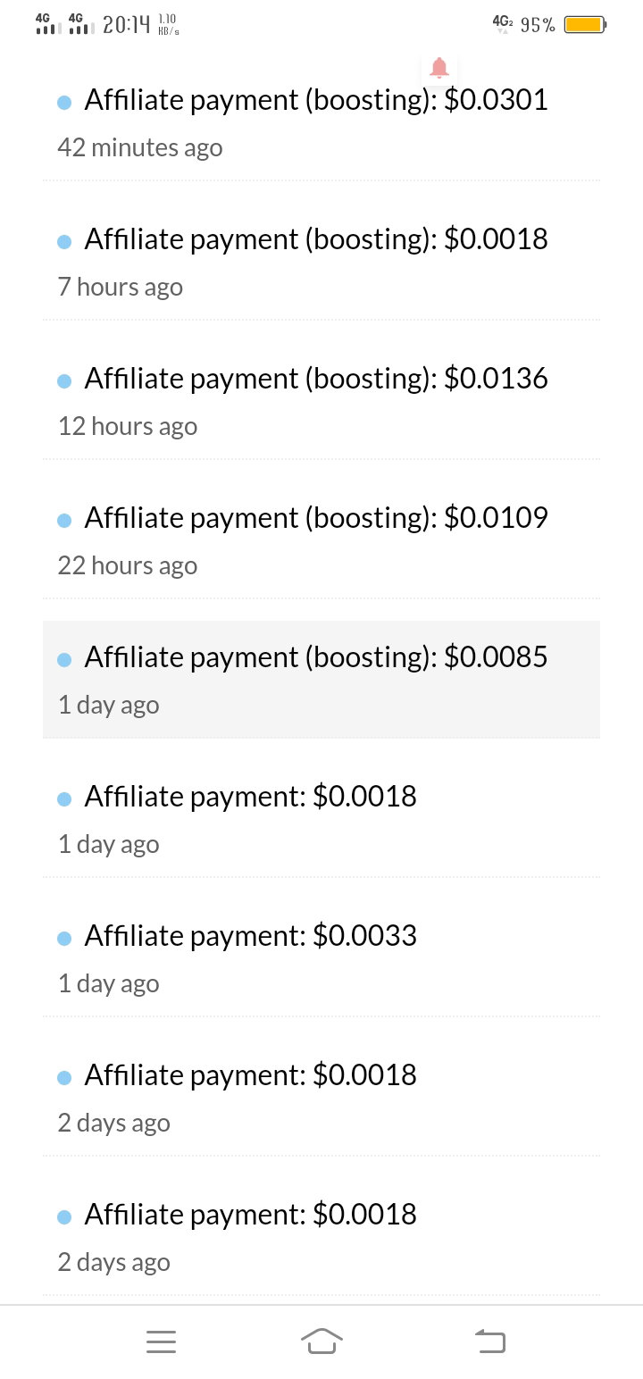Screen dimensions: 643x1379
Task: Tap the '12 hours ago' timestamp
Action: click(128, 426)
